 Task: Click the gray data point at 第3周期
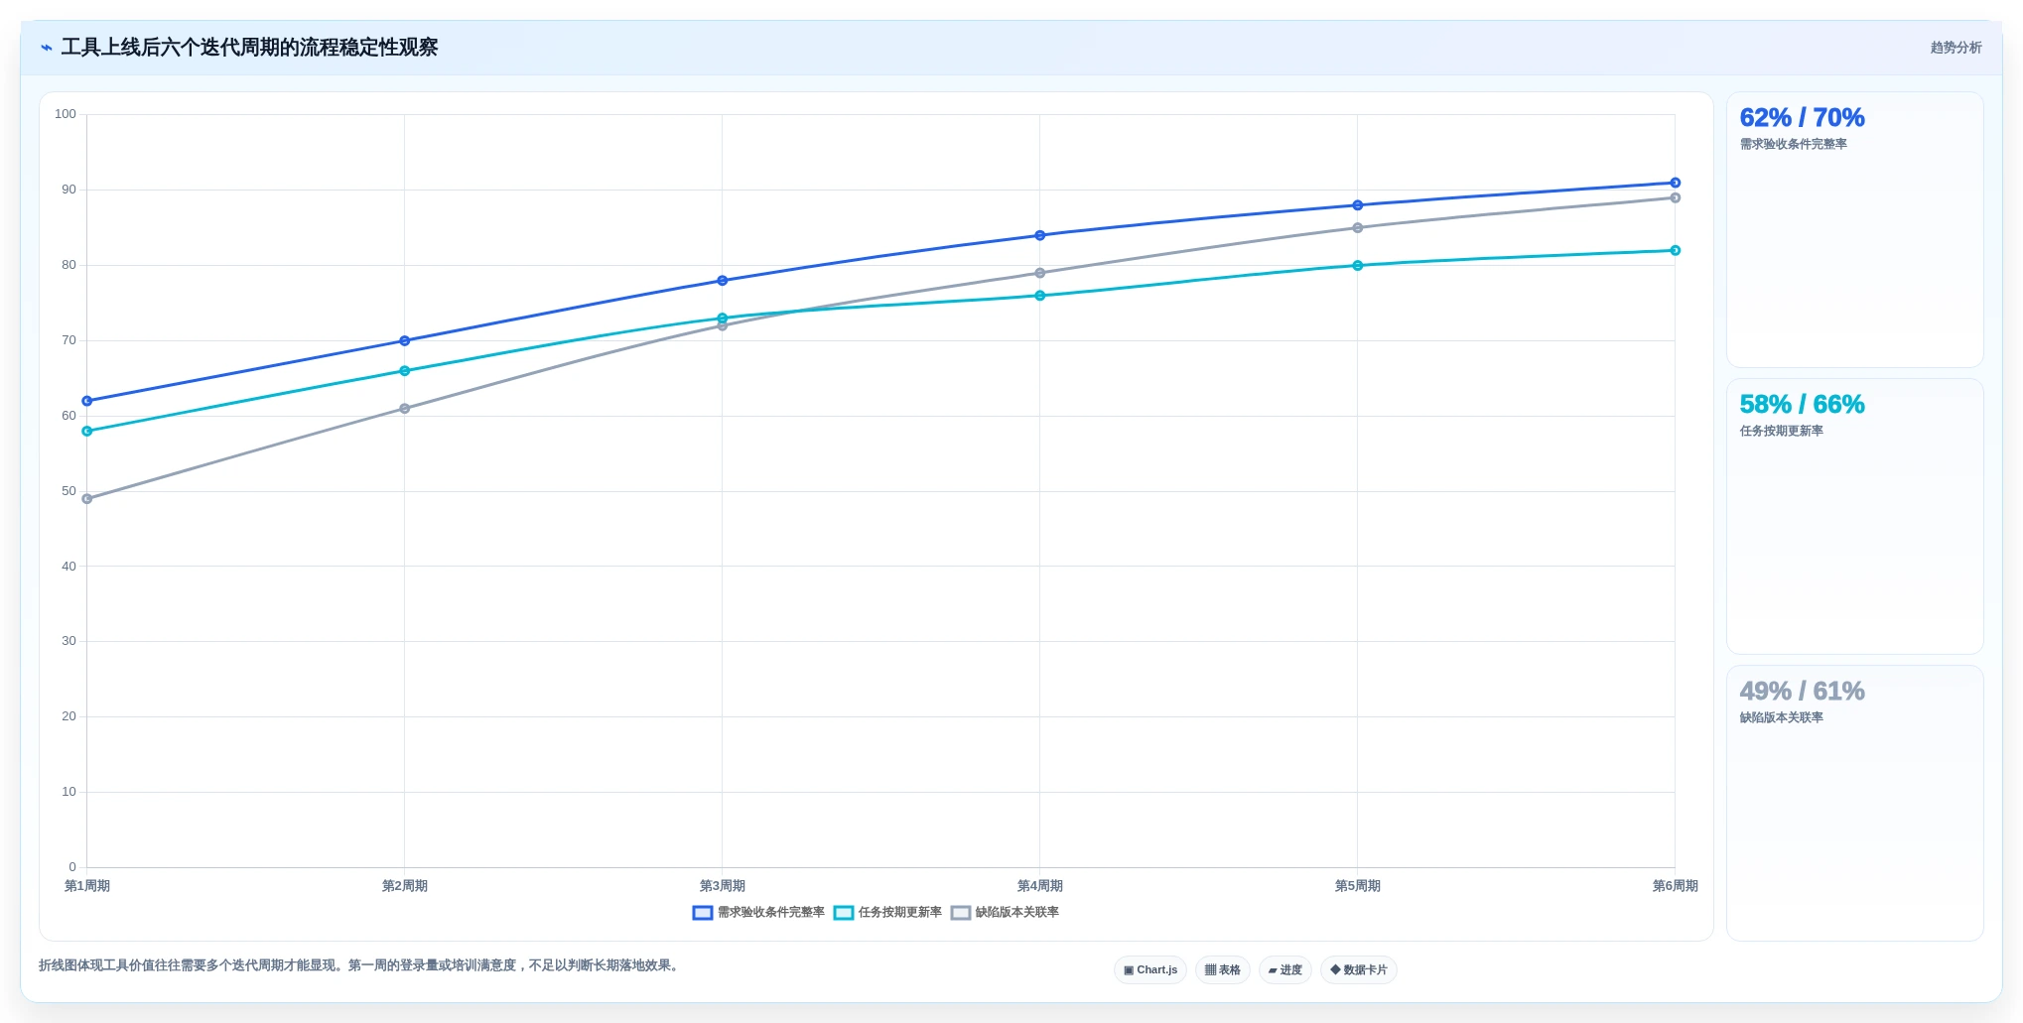point(723,326)
